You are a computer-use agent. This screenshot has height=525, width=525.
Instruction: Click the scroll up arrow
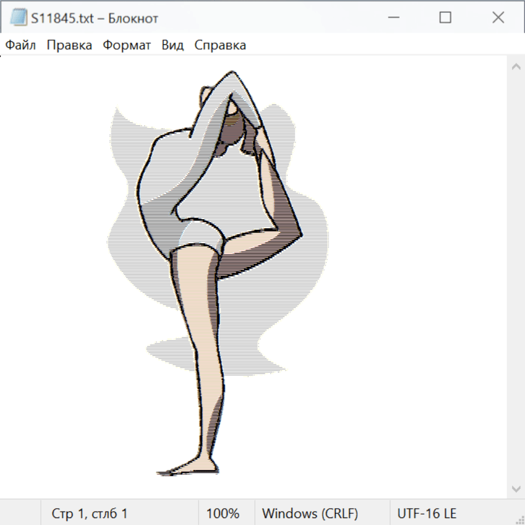click(x=516, y=66)
